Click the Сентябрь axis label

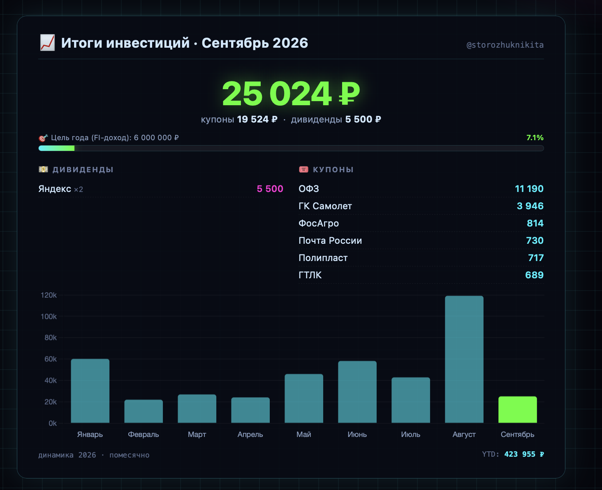pos(518,435)
